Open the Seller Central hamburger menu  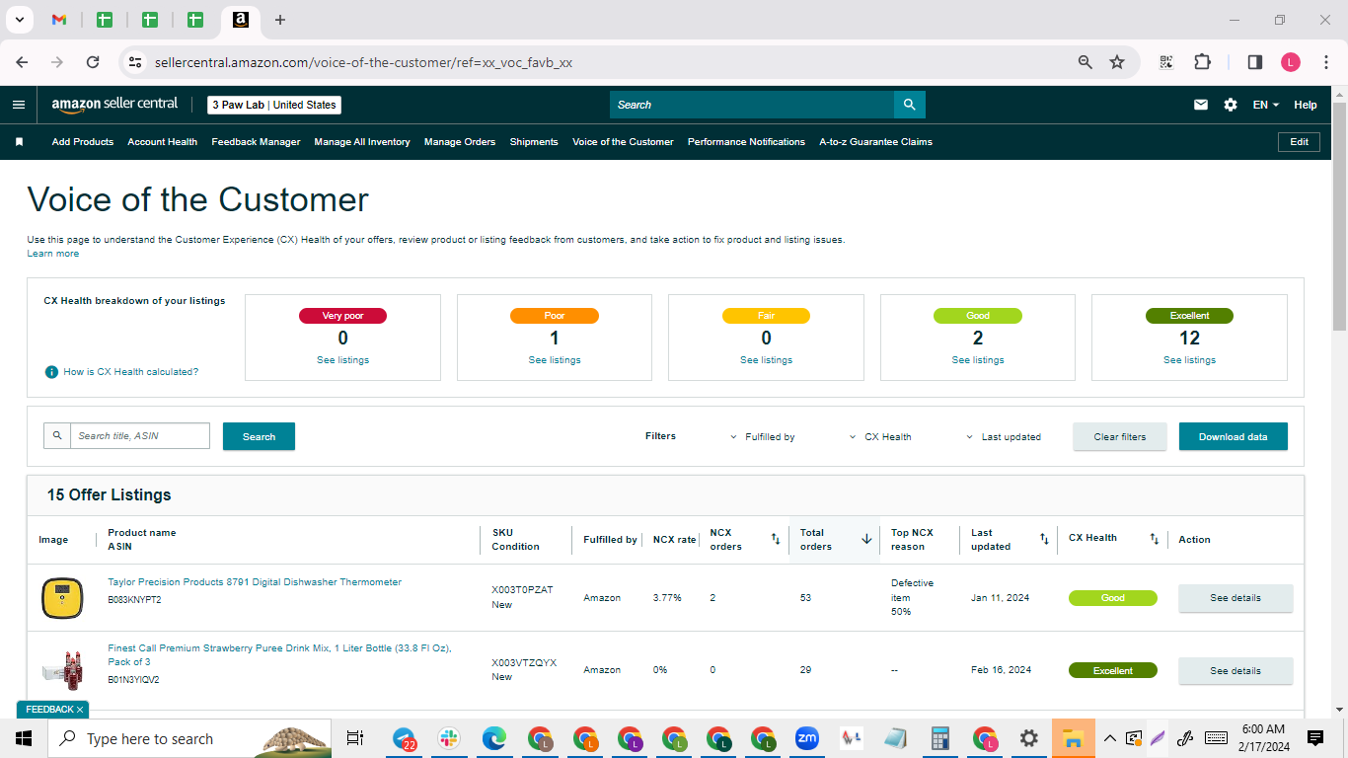pos(19,105)
